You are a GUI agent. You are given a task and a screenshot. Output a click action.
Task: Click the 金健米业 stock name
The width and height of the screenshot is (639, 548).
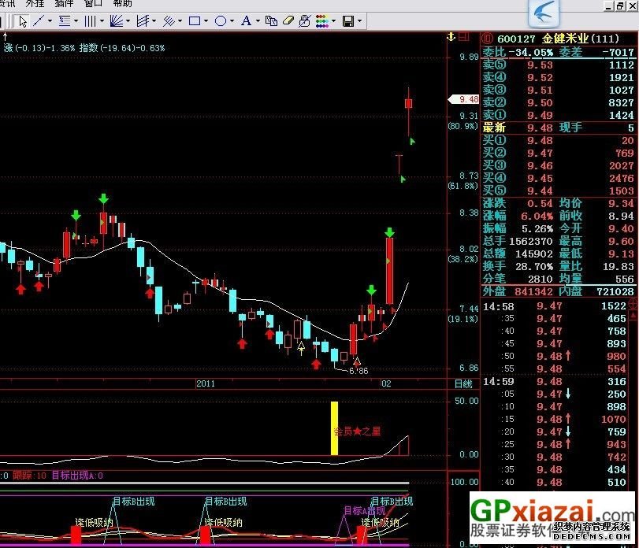(x=565, y=39)
